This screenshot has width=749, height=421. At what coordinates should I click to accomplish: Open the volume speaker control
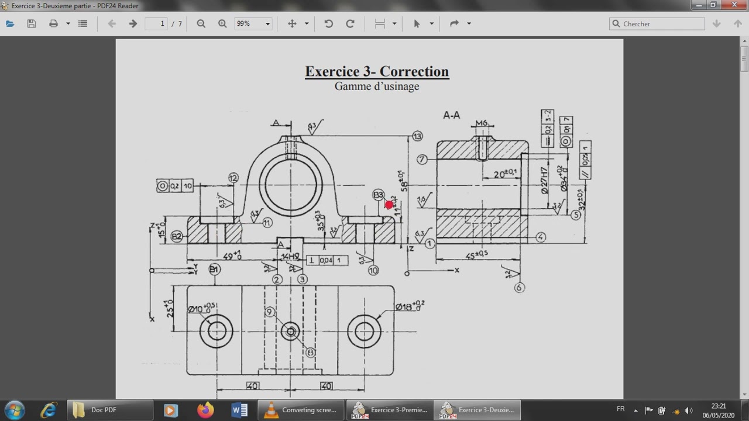coord(689,410)
